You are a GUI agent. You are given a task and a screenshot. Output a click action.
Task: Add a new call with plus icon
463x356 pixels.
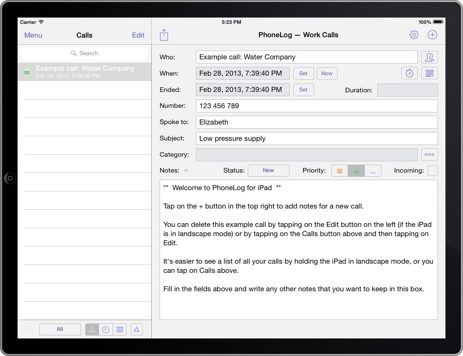coord(432,35)
